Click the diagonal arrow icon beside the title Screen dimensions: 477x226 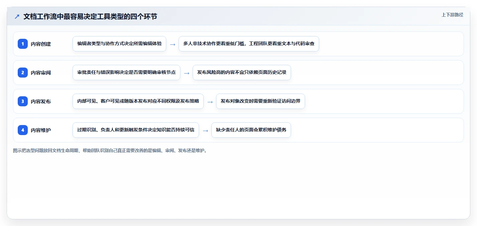coord(17,16)
